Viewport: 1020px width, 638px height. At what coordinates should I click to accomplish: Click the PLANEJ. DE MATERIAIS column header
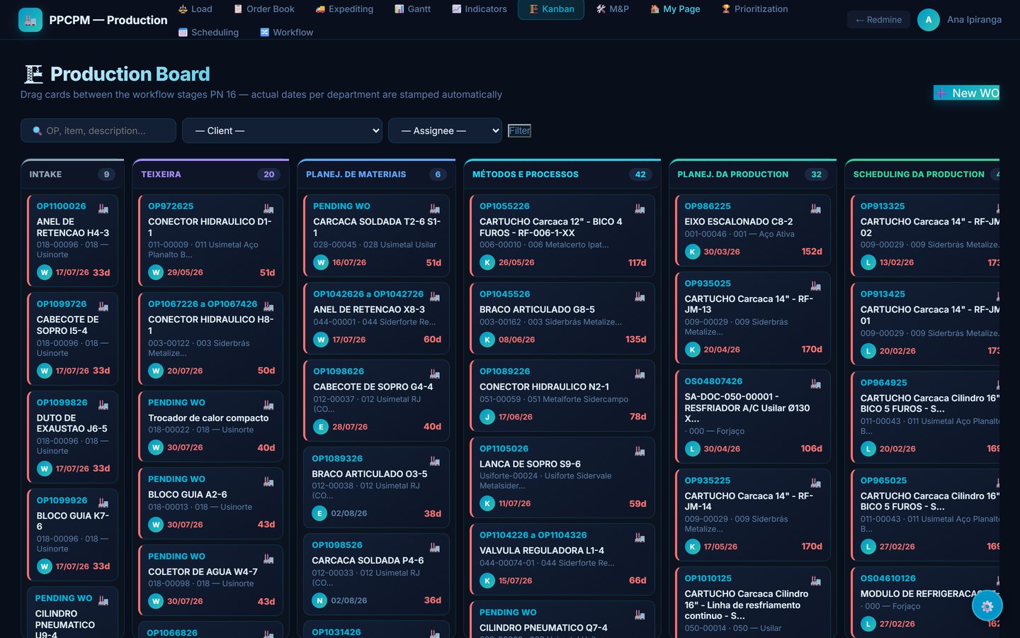[356, 174]
